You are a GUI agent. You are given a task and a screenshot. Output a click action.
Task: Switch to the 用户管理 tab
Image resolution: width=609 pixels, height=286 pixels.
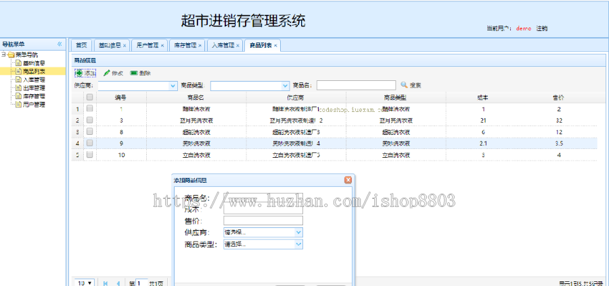point(148,45)
